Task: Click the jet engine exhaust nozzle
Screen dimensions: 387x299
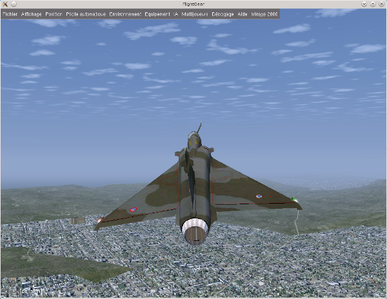Action: click(x=195, y=232)
